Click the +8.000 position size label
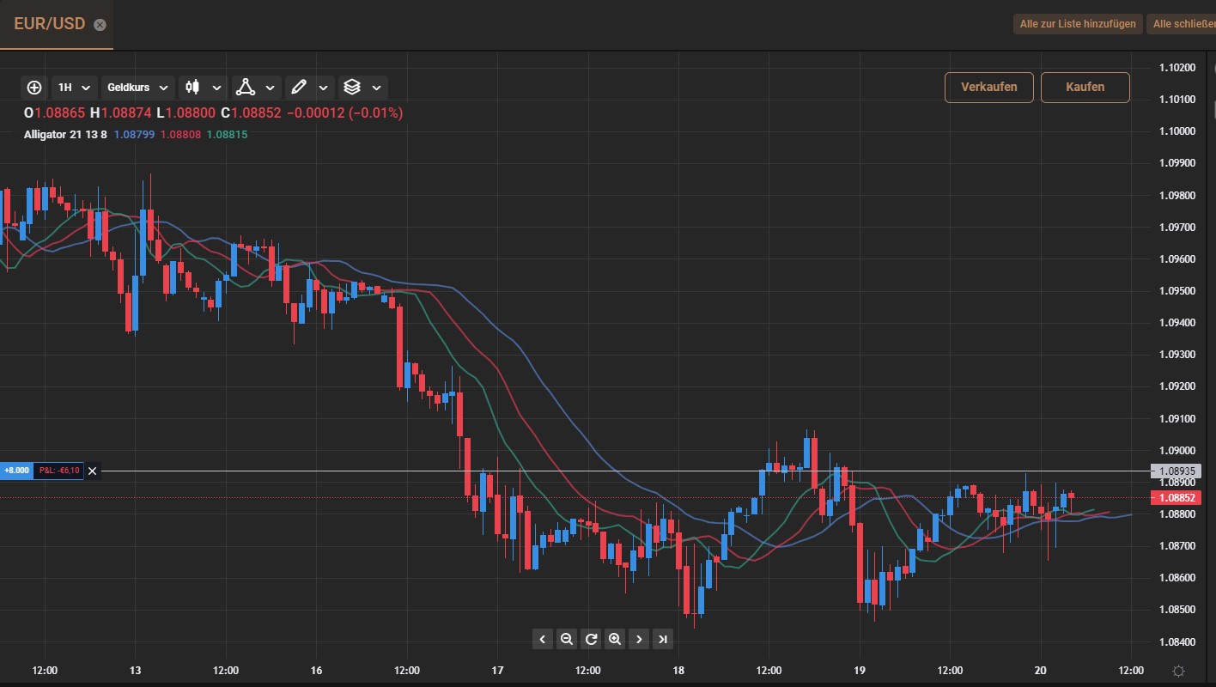The height and width of the screenshot is (687, 1216). click(16, 471)
